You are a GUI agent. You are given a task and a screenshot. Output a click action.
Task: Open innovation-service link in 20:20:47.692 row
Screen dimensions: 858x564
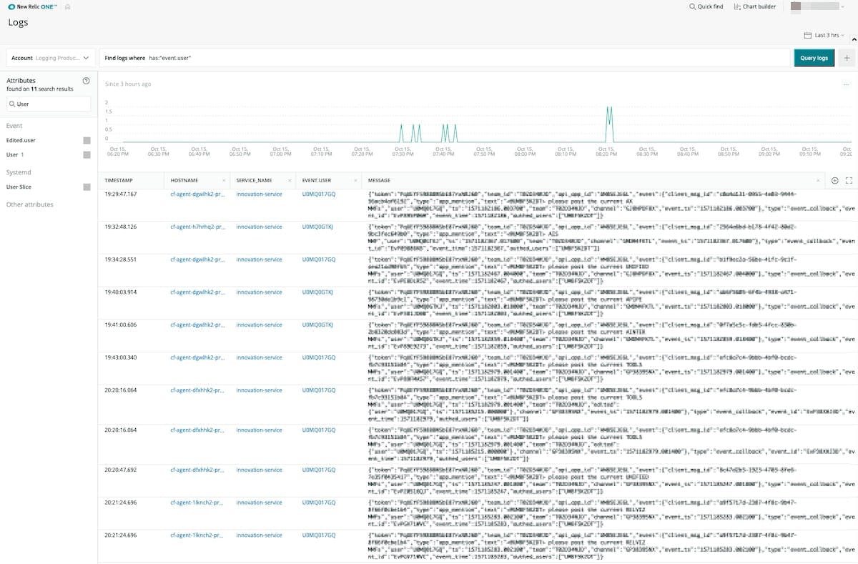259,470
